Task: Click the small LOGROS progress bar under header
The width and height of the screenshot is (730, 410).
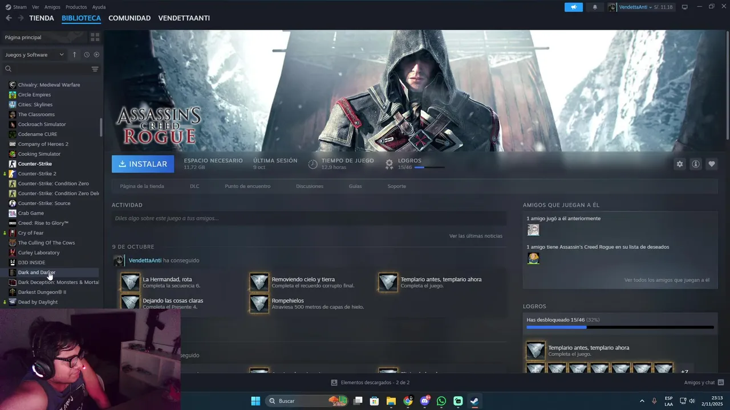Action: click(429, 167)
